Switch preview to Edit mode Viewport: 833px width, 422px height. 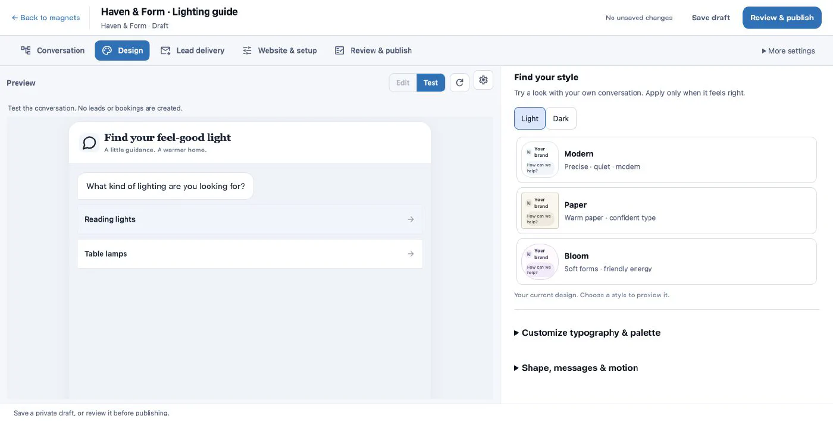coord(403,83)
